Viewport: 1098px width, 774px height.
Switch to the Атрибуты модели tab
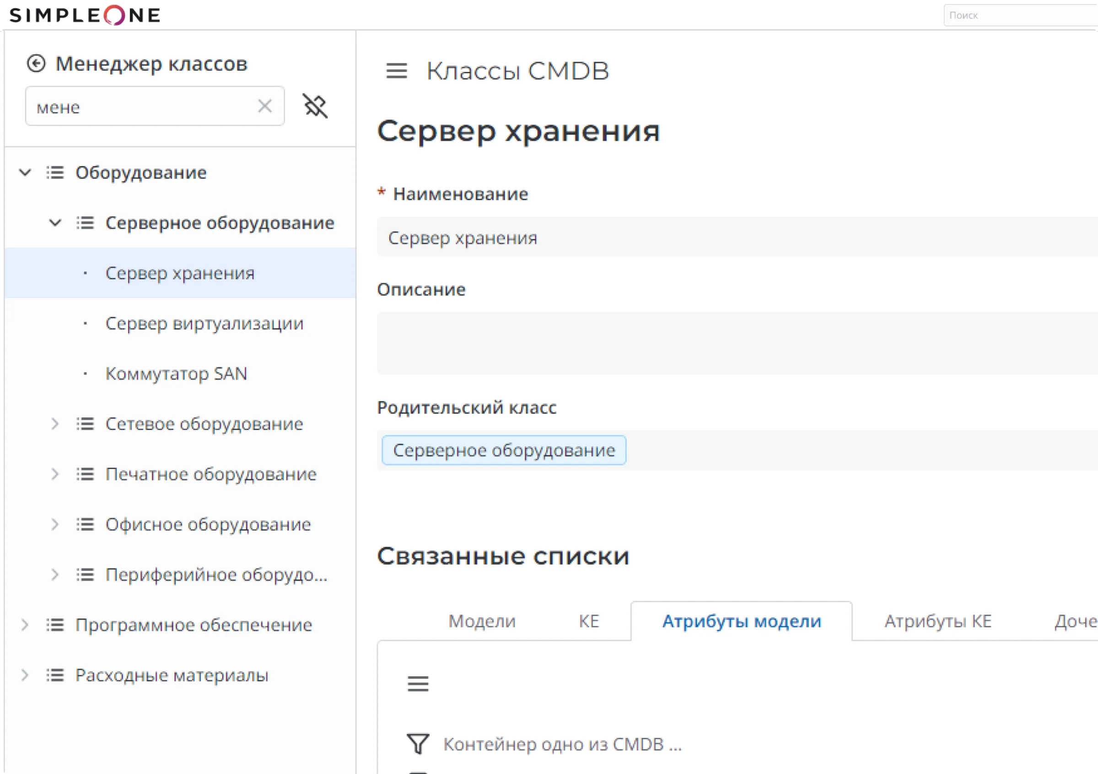[x=741, y=621]
